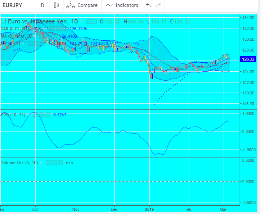The height and width of the screenshot is (214, 262).
Task: Redo the chart action
Action: [158, 5]
